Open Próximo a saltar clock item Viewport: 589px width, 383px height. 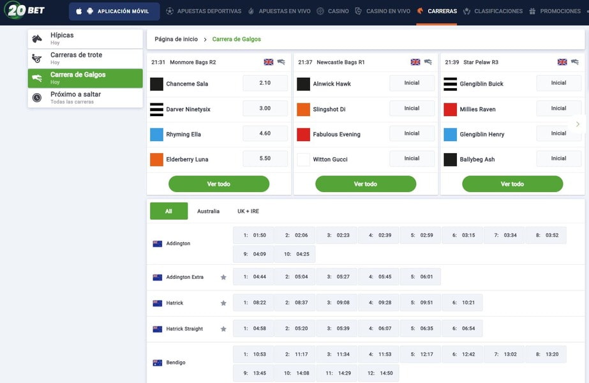tap(86, 98)
